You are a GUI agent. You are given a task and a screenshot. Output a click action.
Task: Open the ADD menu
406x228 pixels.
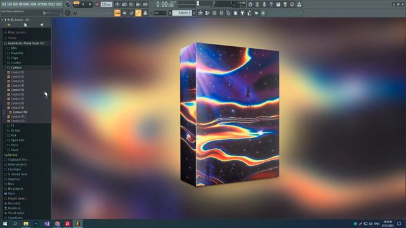(15, 4)
